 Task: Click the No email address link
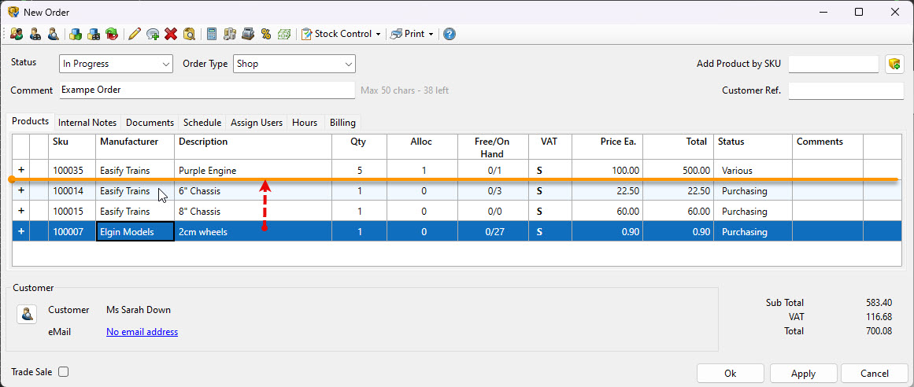tap(142, 332)
